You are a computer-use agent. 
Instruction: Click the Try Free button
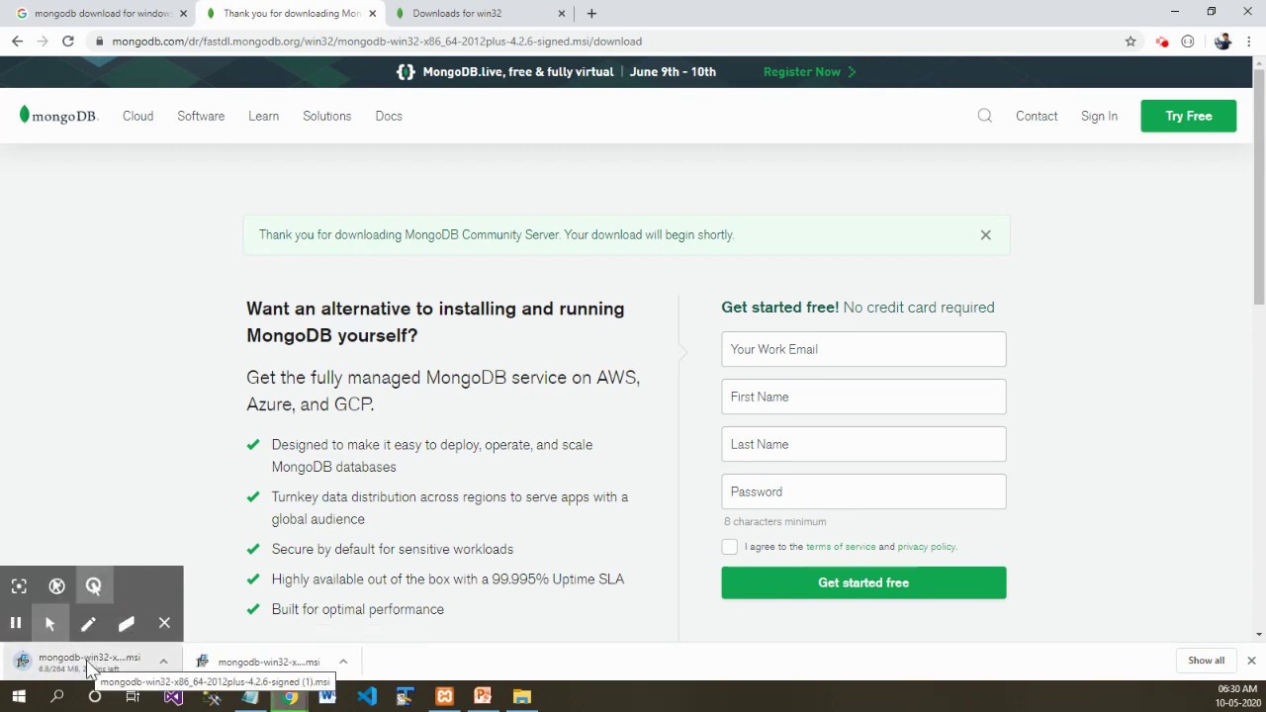tap(1188, 116)
